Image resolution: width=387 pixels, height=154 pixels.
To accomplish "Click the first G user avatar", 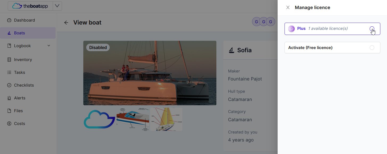I will click(x=256, y=22).
